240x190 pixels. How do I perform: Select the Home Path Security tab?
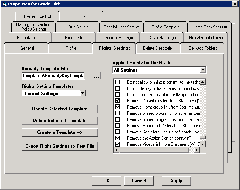tap(209, 27)
